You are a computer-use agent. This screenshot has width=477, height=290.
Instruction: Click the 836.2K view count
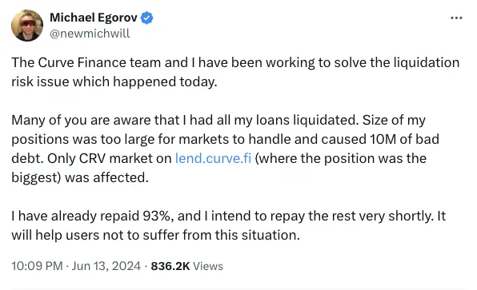170,266
